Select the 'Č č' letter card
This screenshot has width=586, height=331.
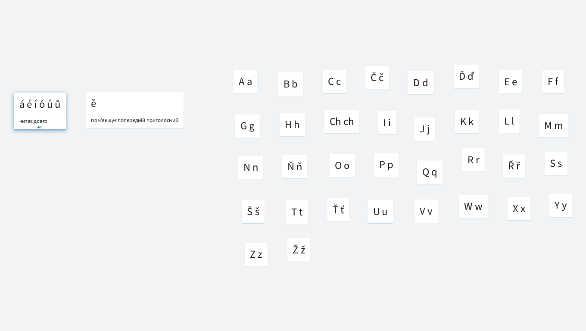coord(377,78)
